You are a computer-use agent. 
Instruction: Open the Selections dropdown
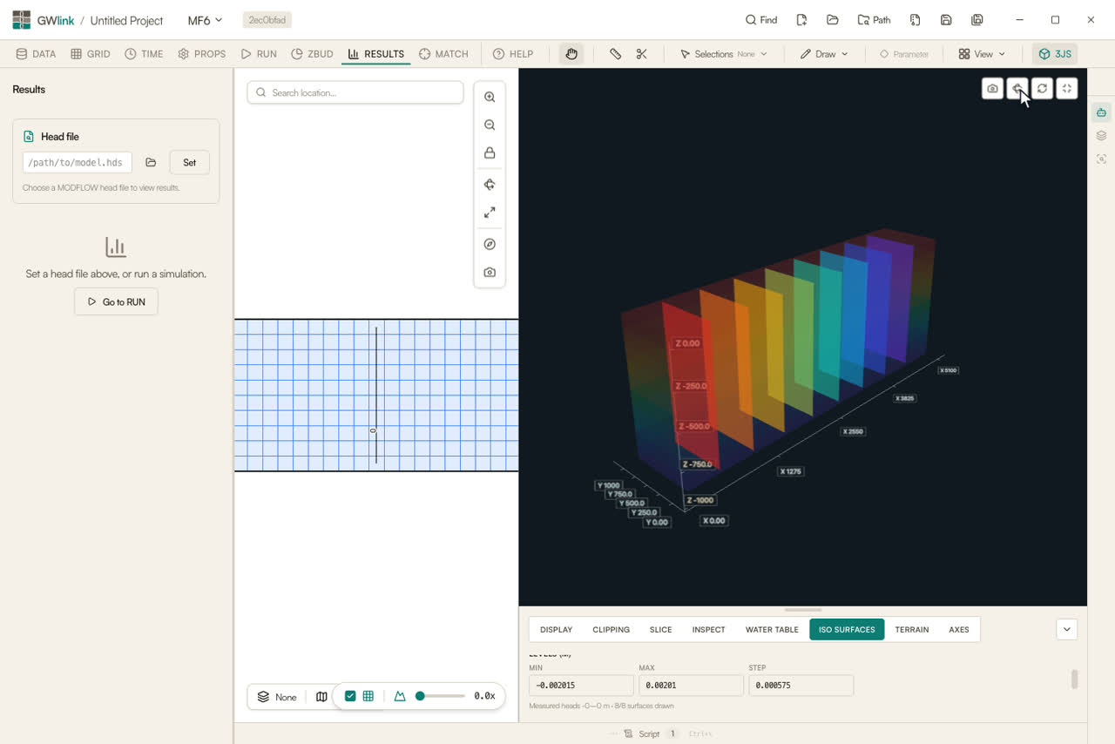tap(723, 54)
